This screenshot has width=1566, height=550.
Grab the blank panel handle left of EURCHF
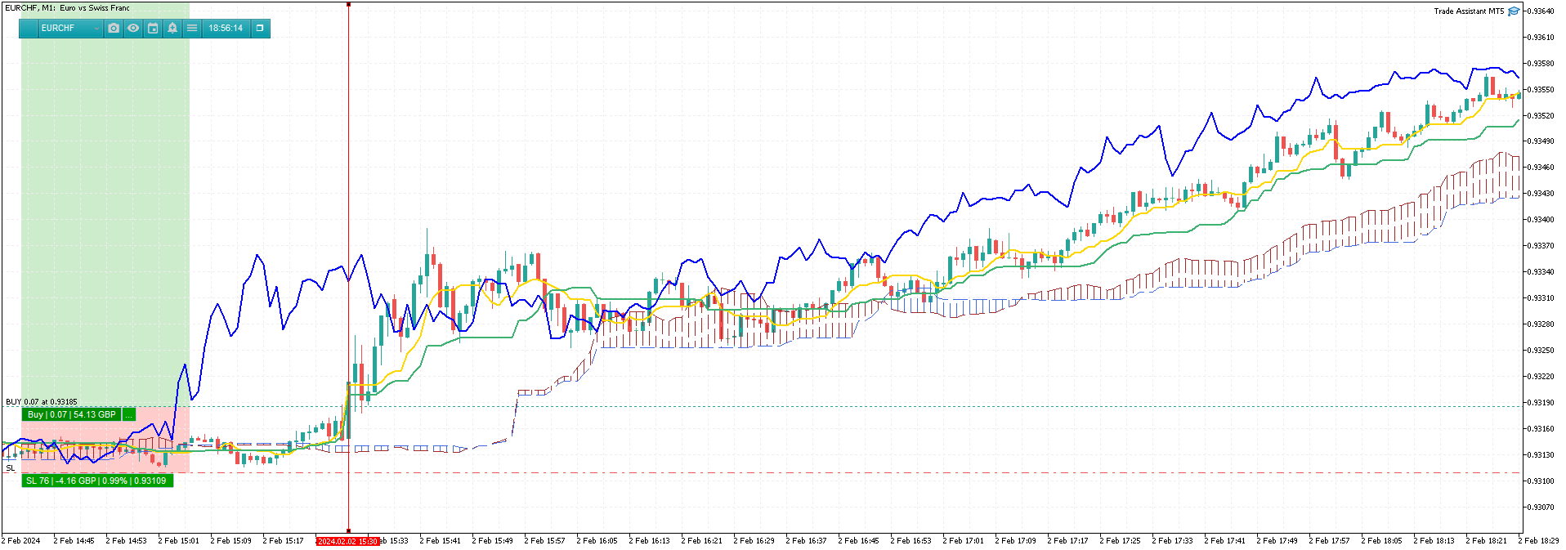(29, 28)
